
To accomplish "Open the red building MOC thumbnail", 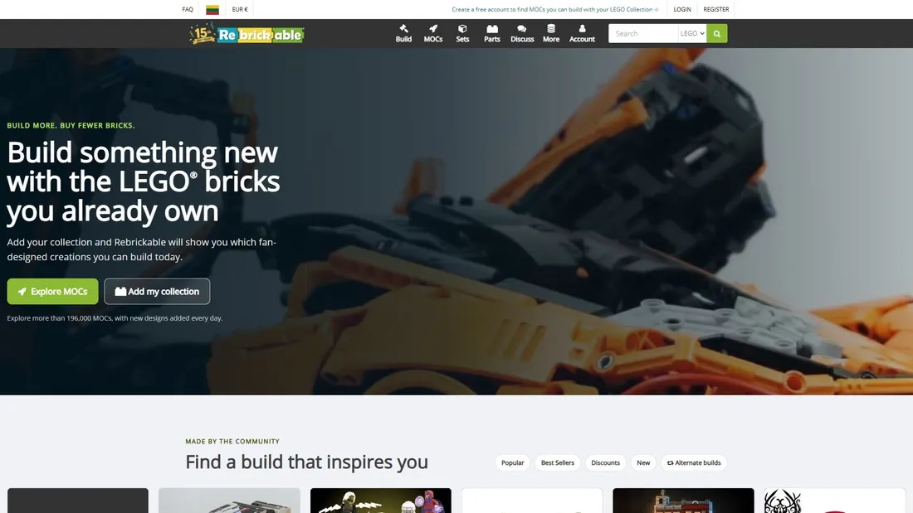I will [x=683, y=501].
